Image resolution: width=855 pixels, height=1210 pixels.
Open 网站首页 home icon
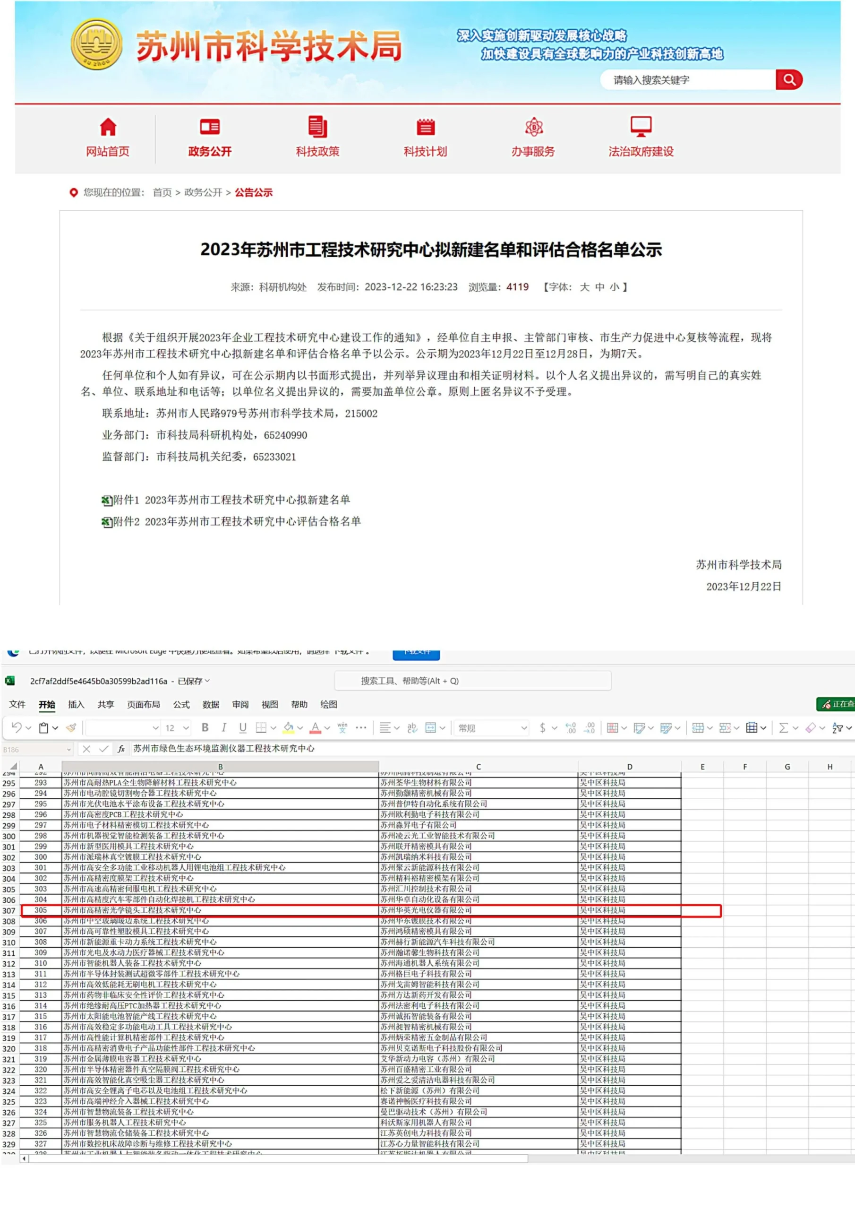coord(108,127)
